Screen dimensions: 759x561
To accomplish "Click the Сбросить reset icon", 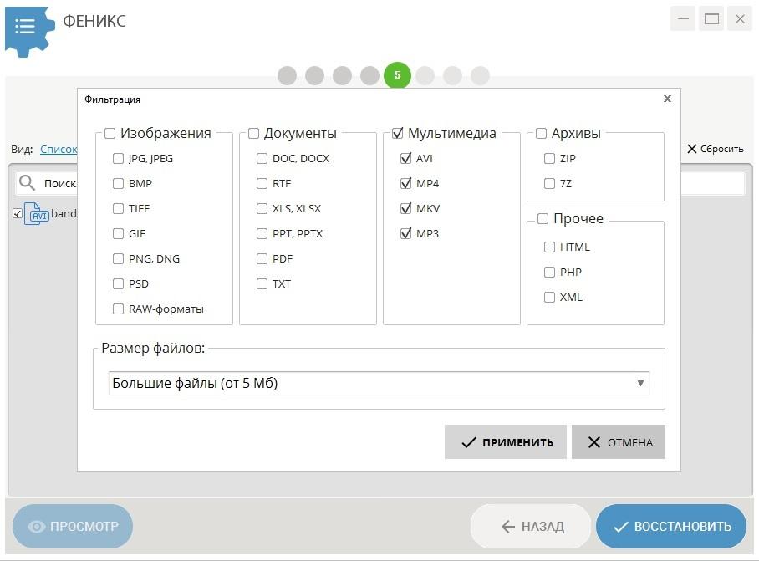I will click(691, 149).
